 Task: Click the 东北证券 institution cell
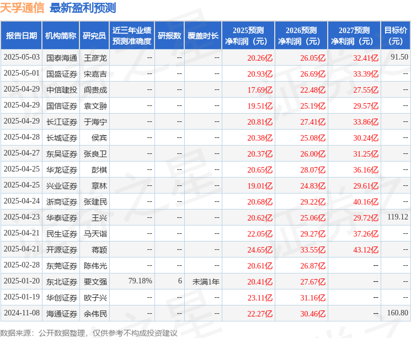62,282
